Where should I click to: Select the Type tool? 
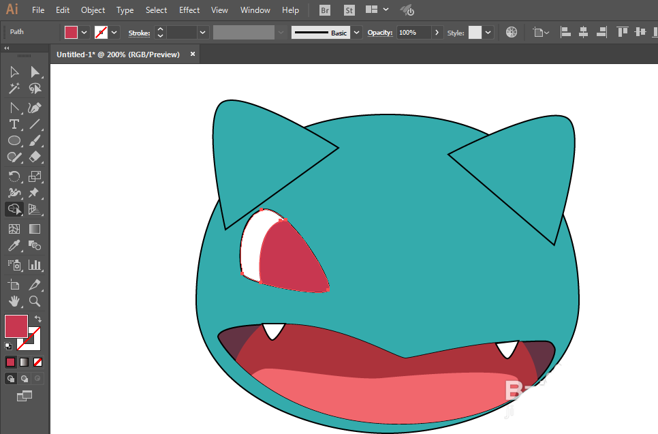point(14,124)
